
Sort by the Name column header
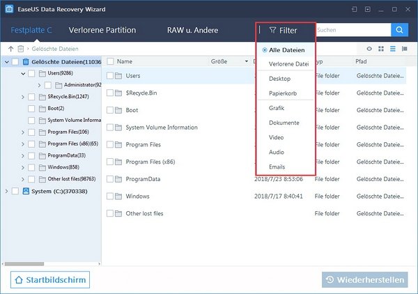[x=125, y=61]
